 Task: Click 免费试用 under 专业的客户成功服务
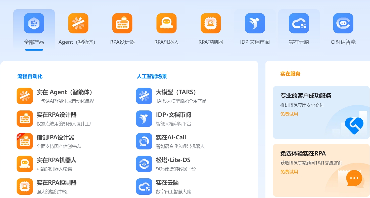click(289, 114)
